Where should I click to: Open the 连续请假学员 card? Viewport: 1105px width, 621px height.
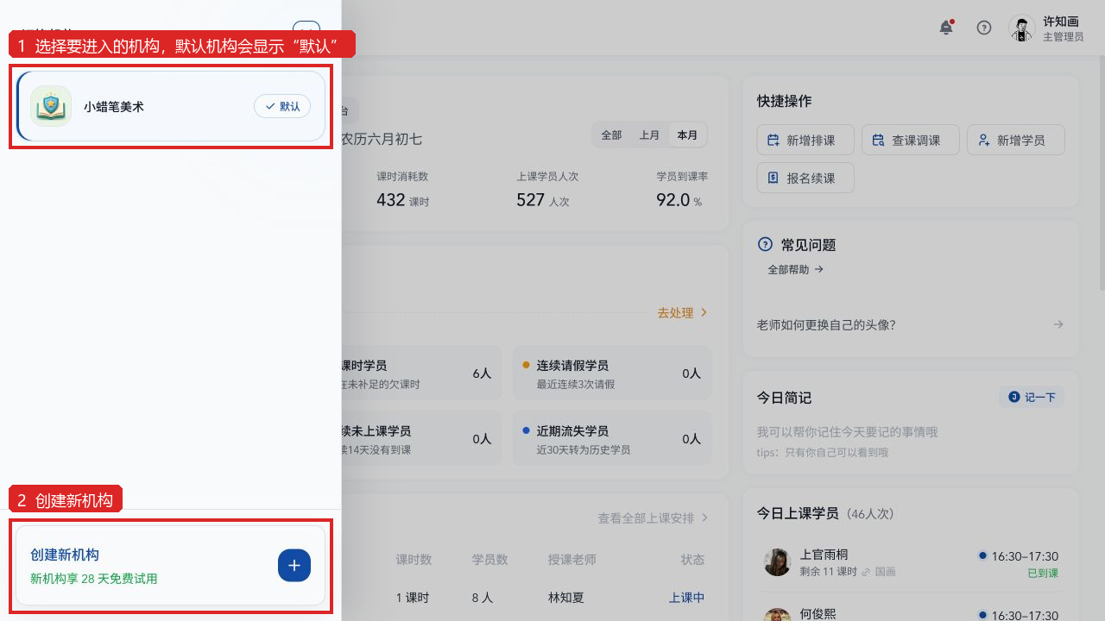[612, 373]
